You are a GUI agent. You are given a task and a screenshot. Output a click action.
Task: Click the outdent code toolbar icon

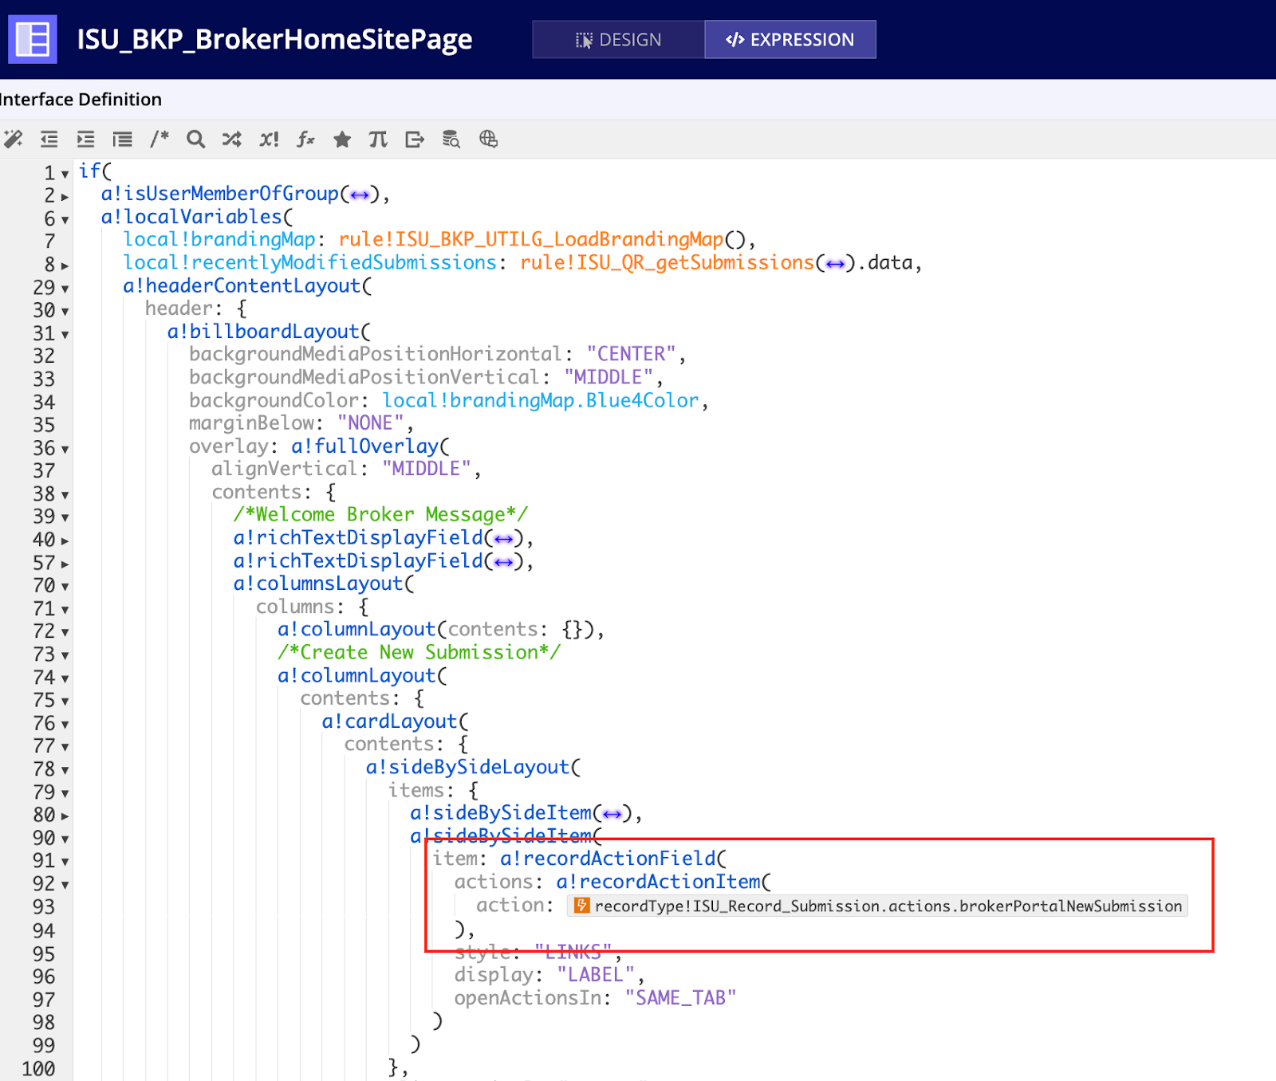pyautogui.click(x=49, y=140)
